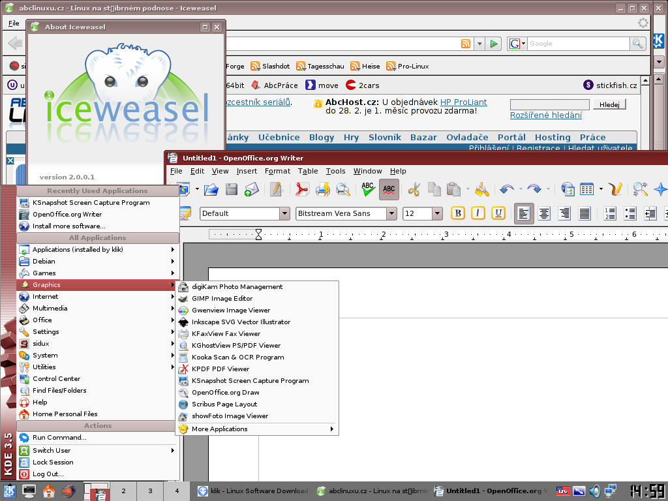The width and height of the screenshot is (668, 501).
Task: Expand the Table insert dropdown arrow
Action: [x=601, y=189]
